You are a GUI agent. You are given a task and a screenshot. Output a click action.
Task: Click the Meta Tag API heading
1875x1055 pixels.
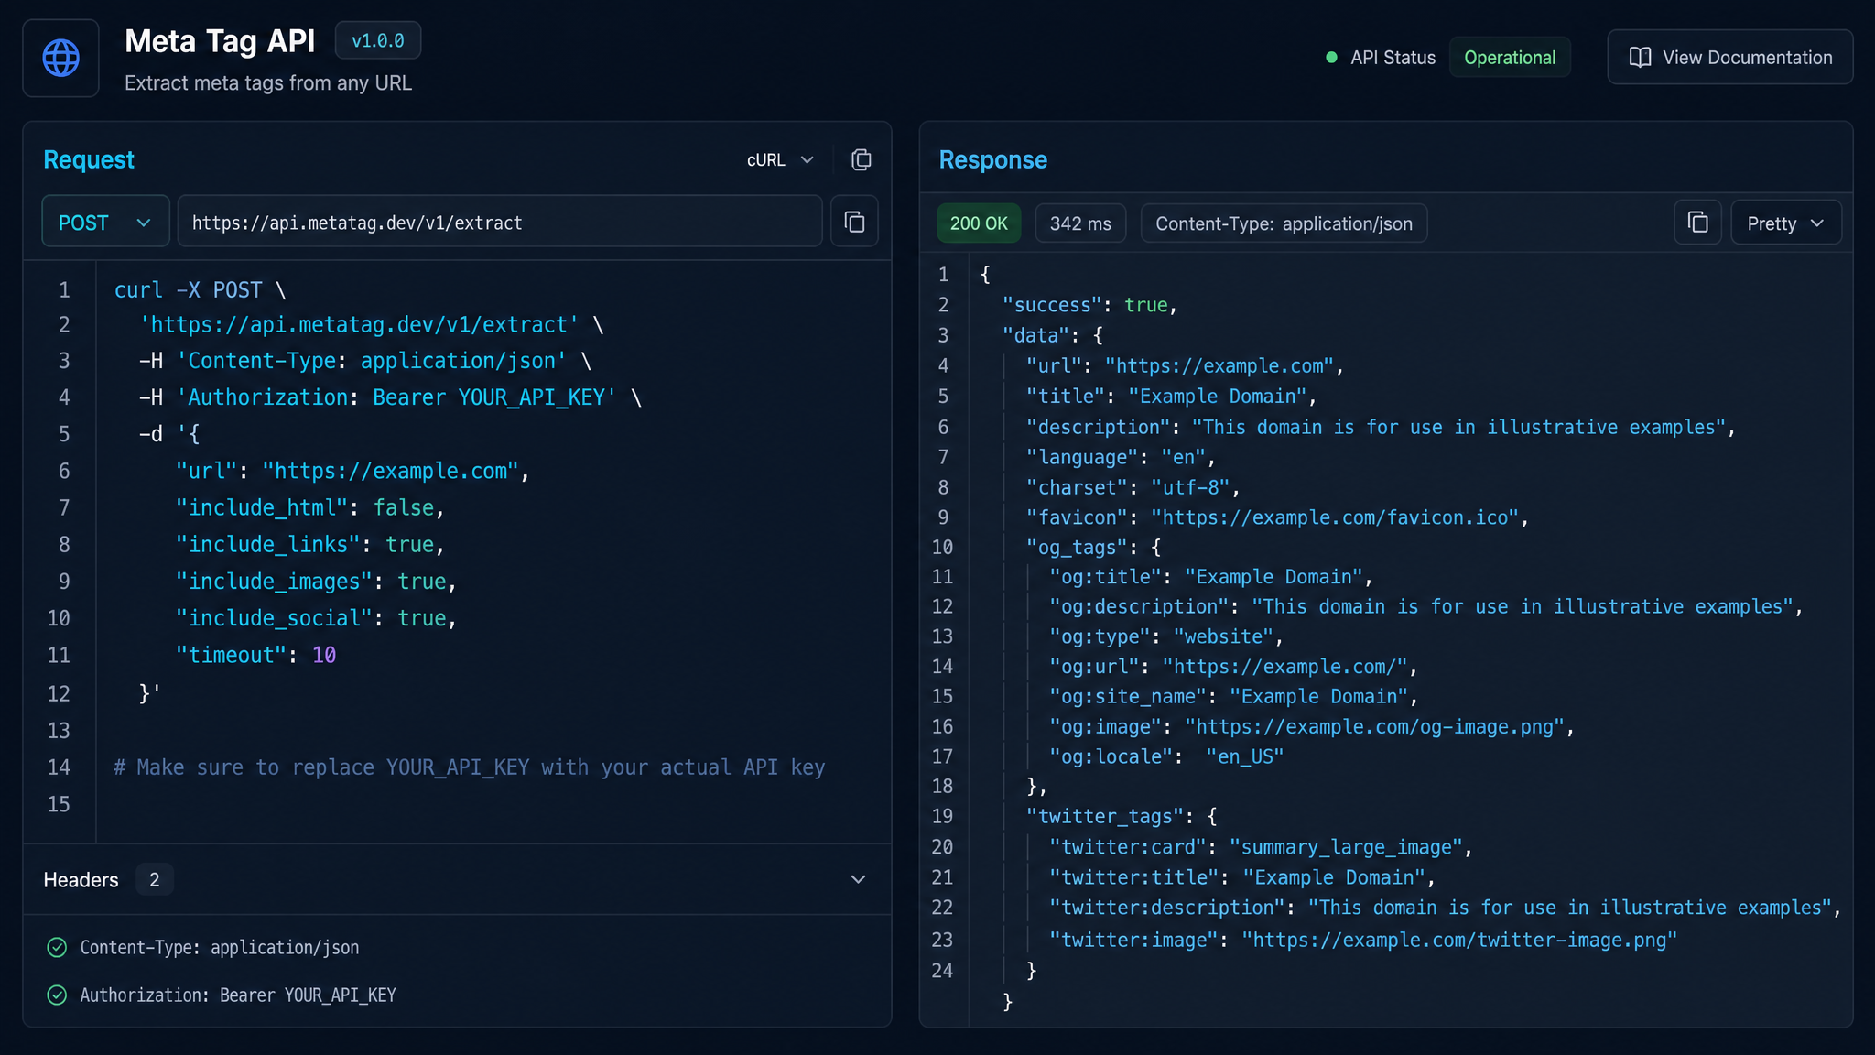click(220, 40)
